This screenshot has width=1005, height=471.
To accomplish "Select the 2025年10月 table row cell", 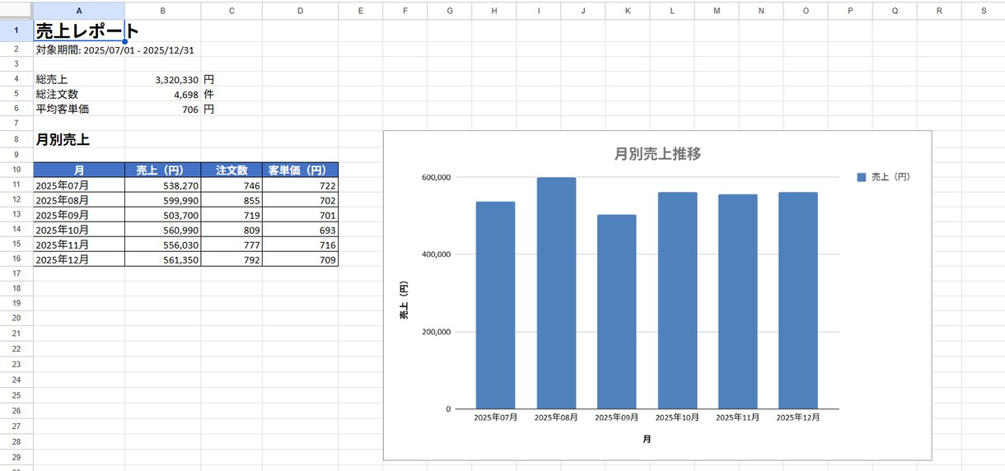I will [79, 231].
